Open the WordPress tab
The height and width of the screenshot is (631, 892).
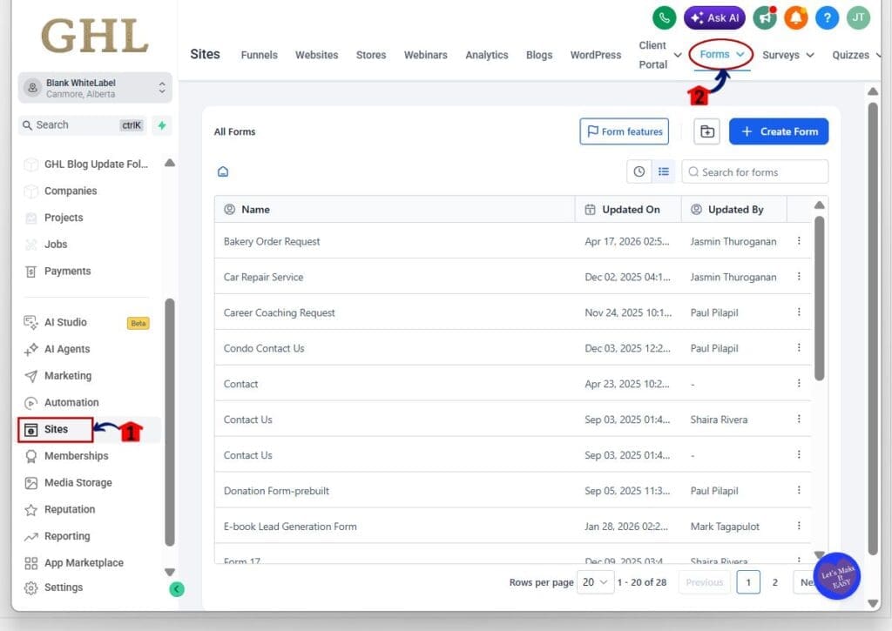[596, 55]
